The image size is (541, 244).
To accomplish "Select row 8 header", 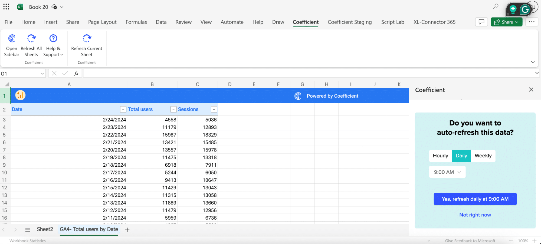I will 4,157.
